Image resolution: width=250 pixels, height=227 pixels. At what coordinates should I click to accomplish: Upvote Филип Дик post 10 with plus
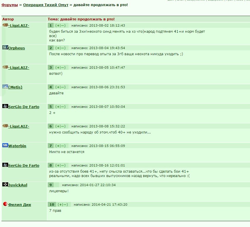point(61,205)
